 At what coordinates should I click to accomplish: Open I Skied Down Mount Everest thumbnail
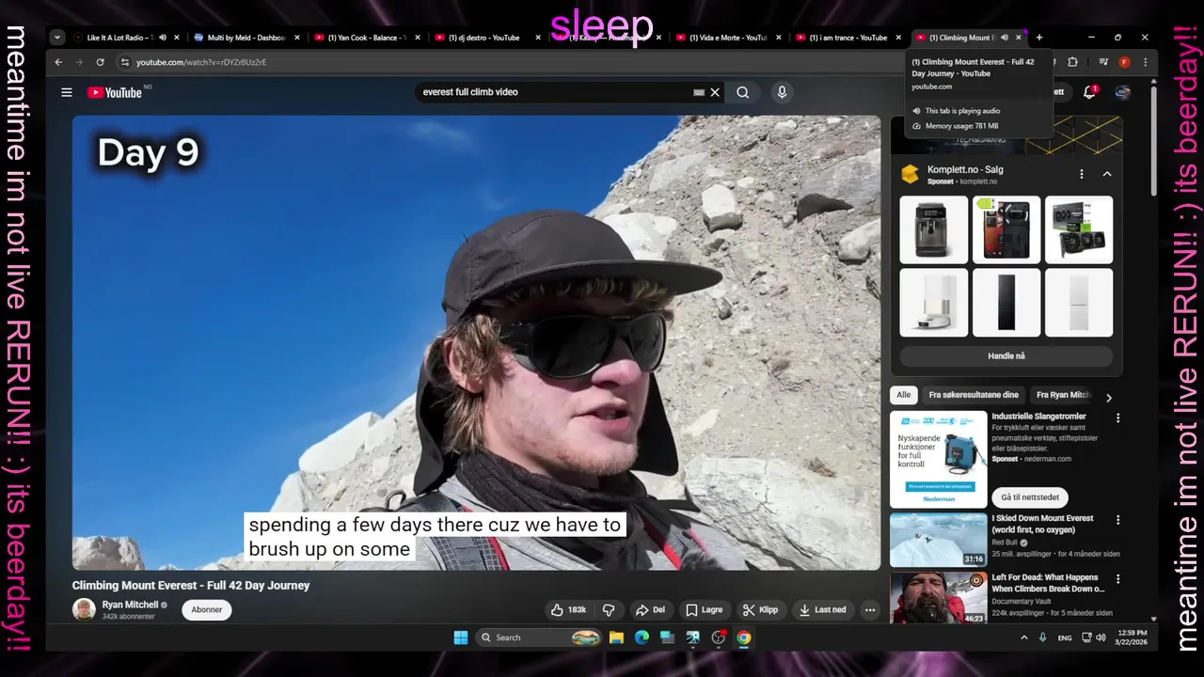[x=939, y=540]
